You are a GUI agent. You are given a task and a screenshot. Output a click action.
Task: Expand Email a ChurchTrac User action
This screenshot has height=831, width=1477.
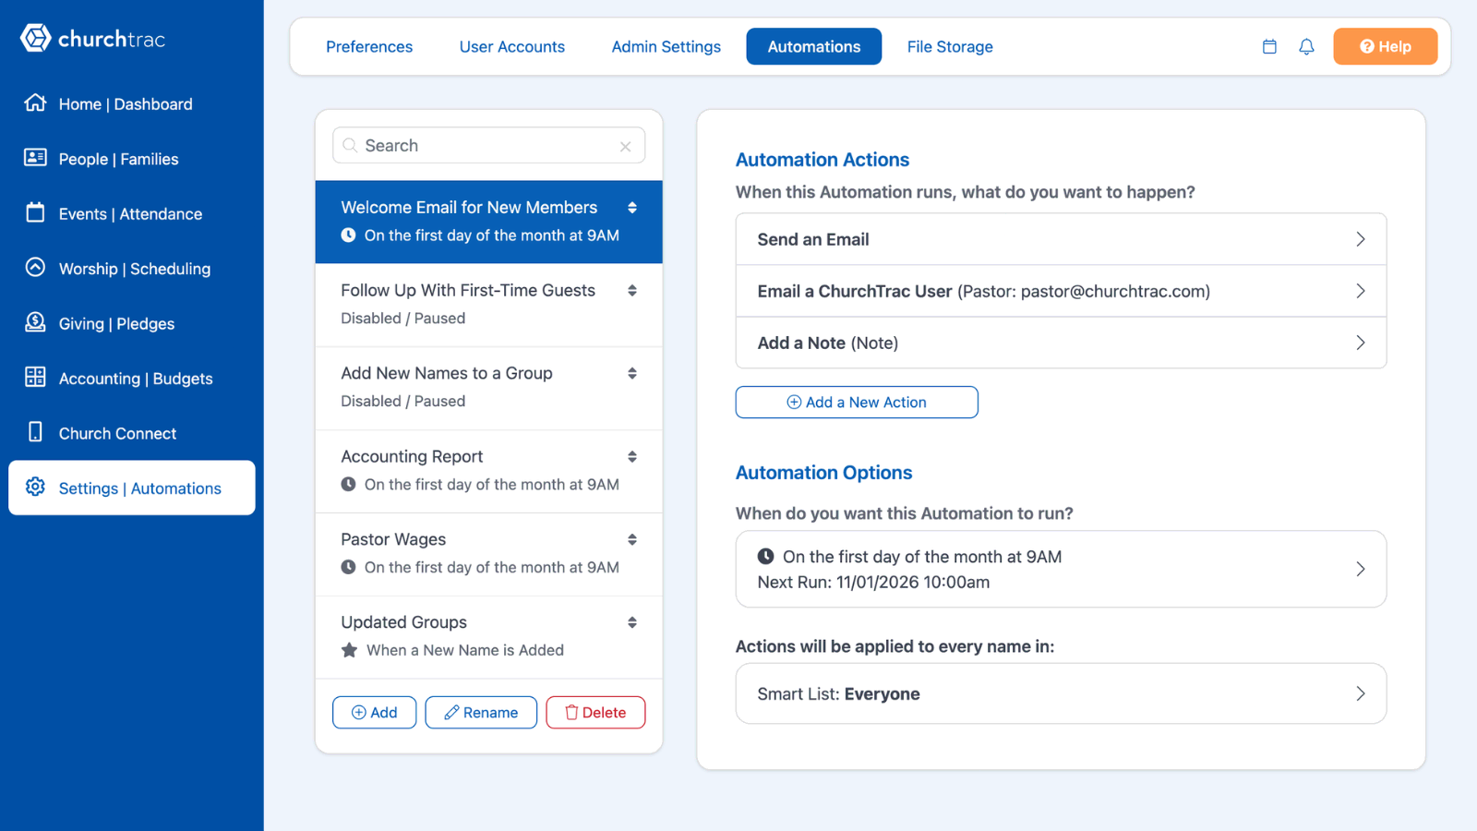tap(1061, 291)
